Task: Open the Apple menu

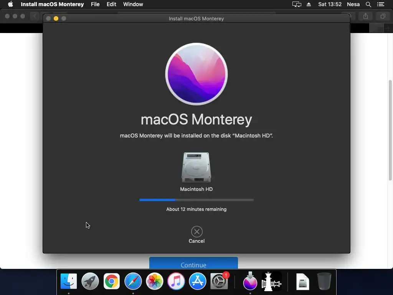Action: pos(10,4)
